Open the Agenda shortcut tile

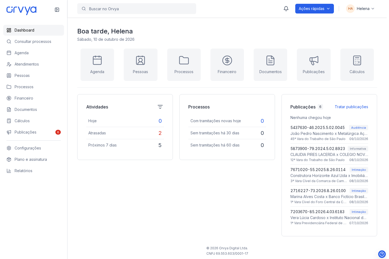(97, 65)
